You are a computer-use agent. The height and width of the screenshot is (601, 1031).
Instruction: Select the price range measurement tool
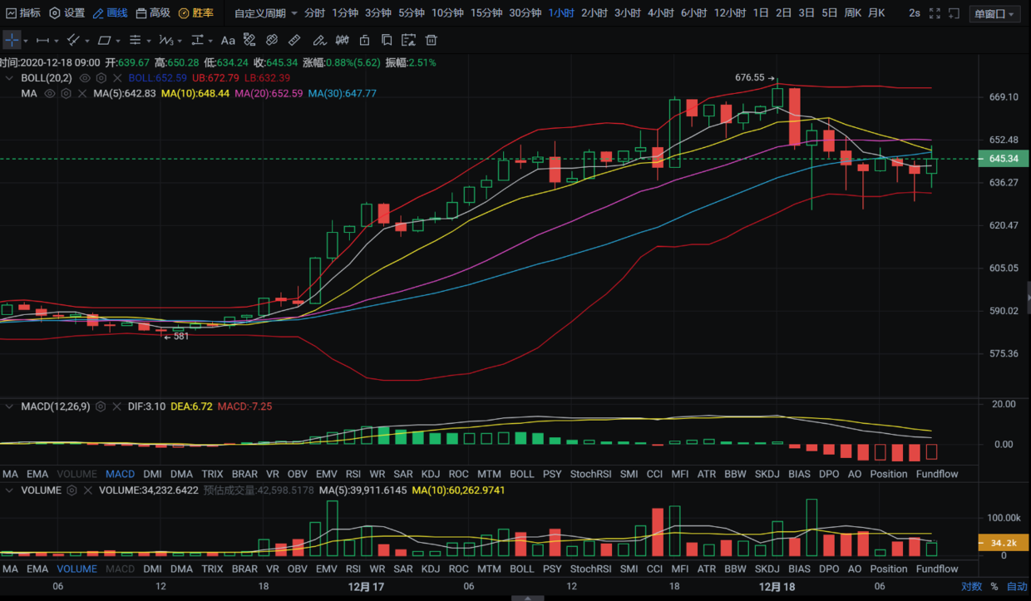pyautogui.click(x=197, y=40)
